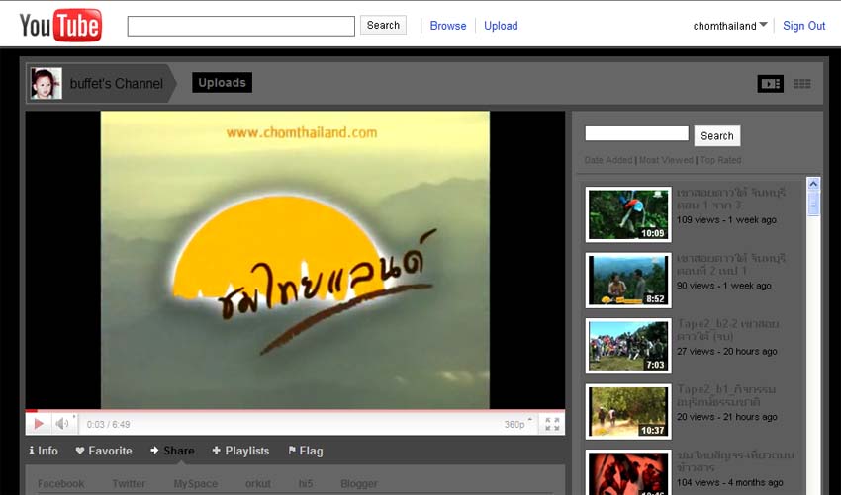This screenshot has width=841, height=495.
Task: Click the channel Search button
Action: (717, 136)
